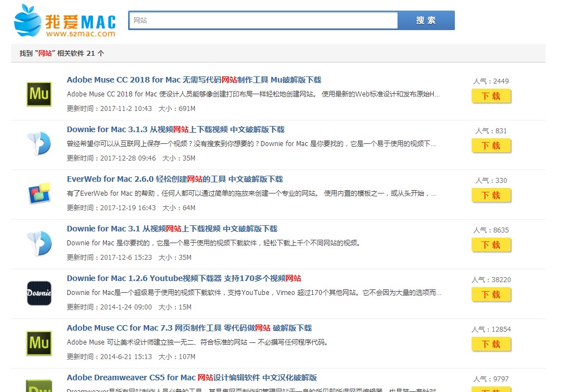Click the 人气：8635 popularity text
The height and width of the screenshot is (392, 564).
[x=491, y=230]
